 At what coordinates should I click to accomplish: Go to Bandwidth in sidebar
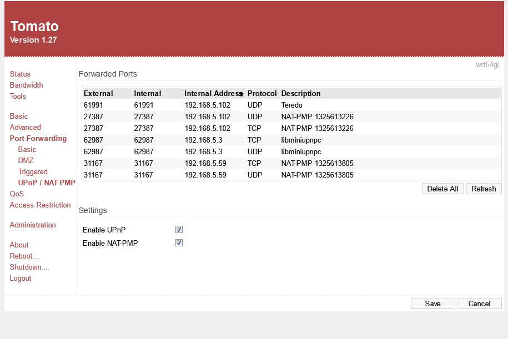[26, 85]
